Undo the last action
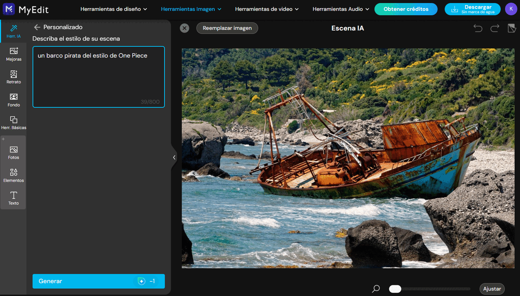 pyautogui.click(x=478, y=28)
